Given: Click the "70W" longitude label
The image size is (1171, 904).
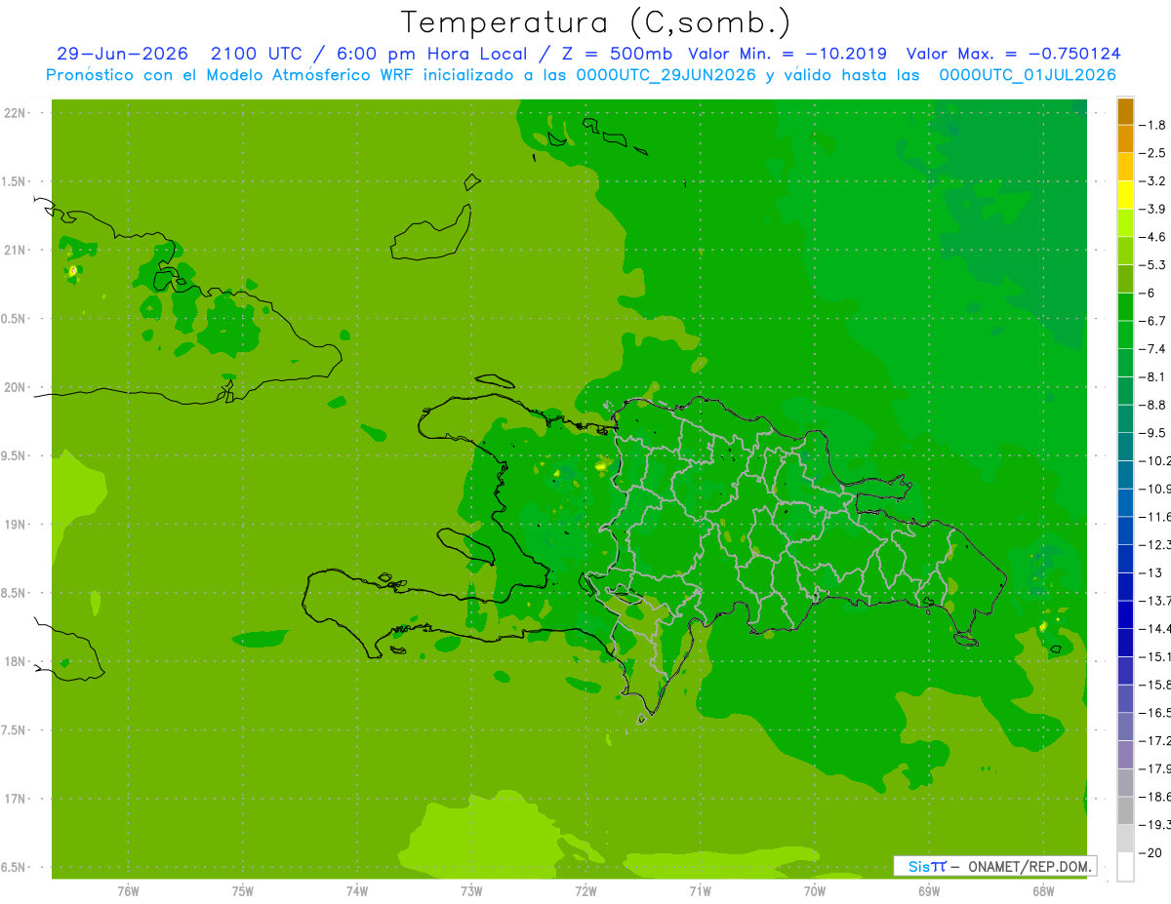Looking at the screenshot, I should tap(814, 890).
